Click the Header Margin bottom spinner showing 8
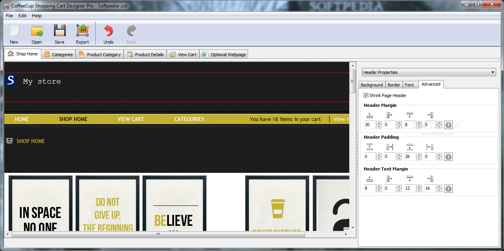The width and height of the screenshot is (504, 251). pos(413,125)
